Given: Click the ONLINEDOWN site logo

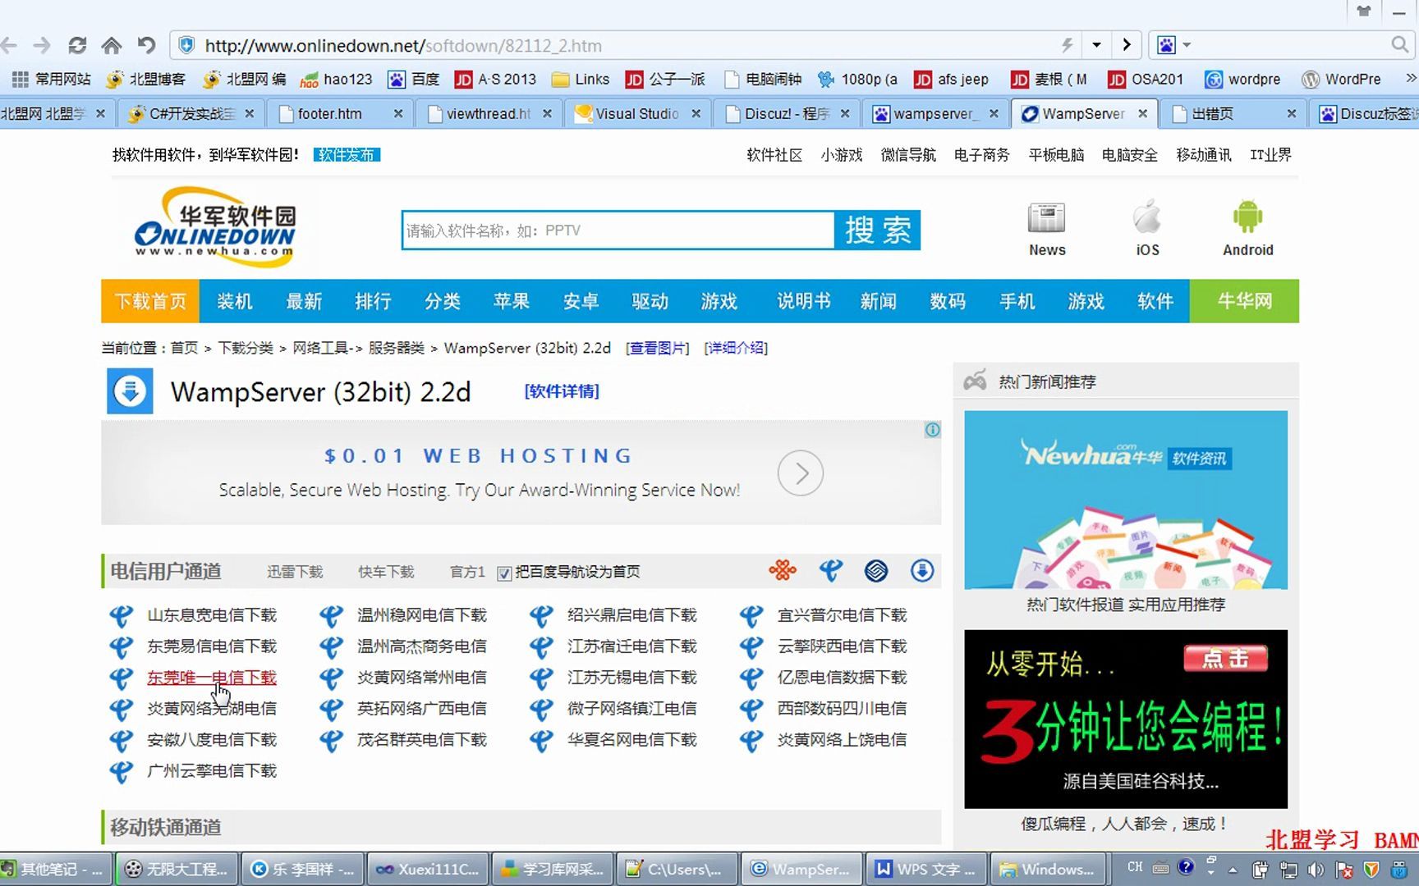Looking at the screenshot, I should point(215,226).
